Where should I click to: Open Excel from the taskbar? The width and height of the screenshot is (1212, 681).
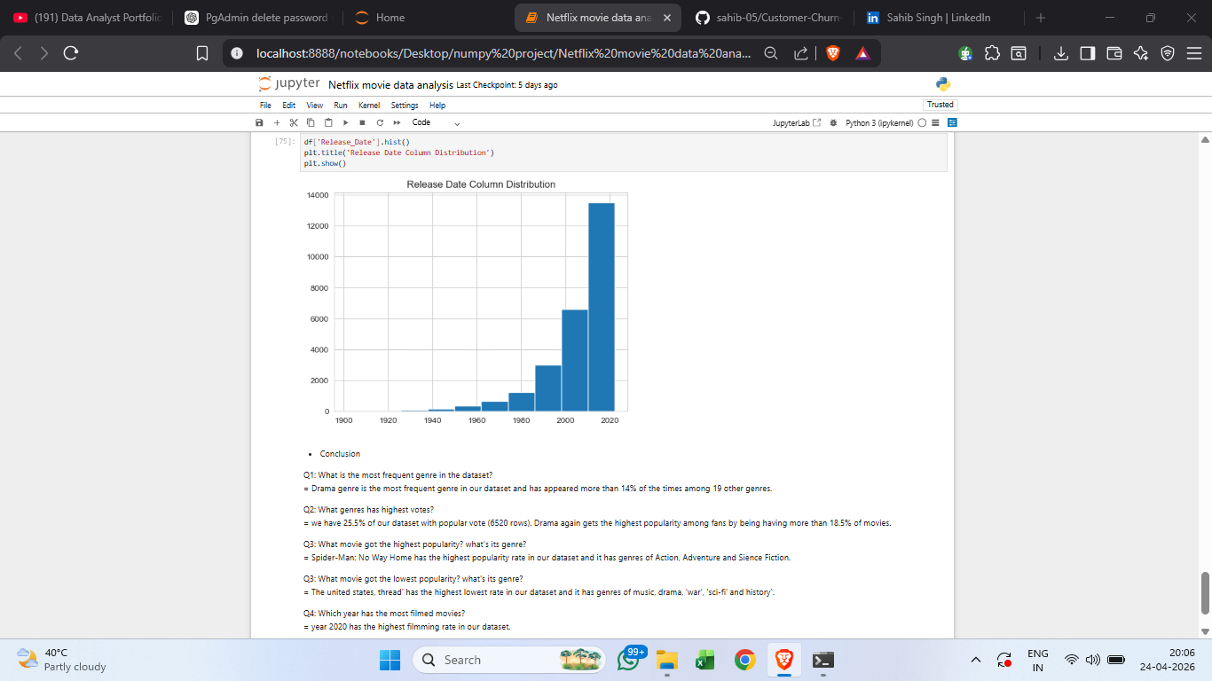tap(705, 660)
